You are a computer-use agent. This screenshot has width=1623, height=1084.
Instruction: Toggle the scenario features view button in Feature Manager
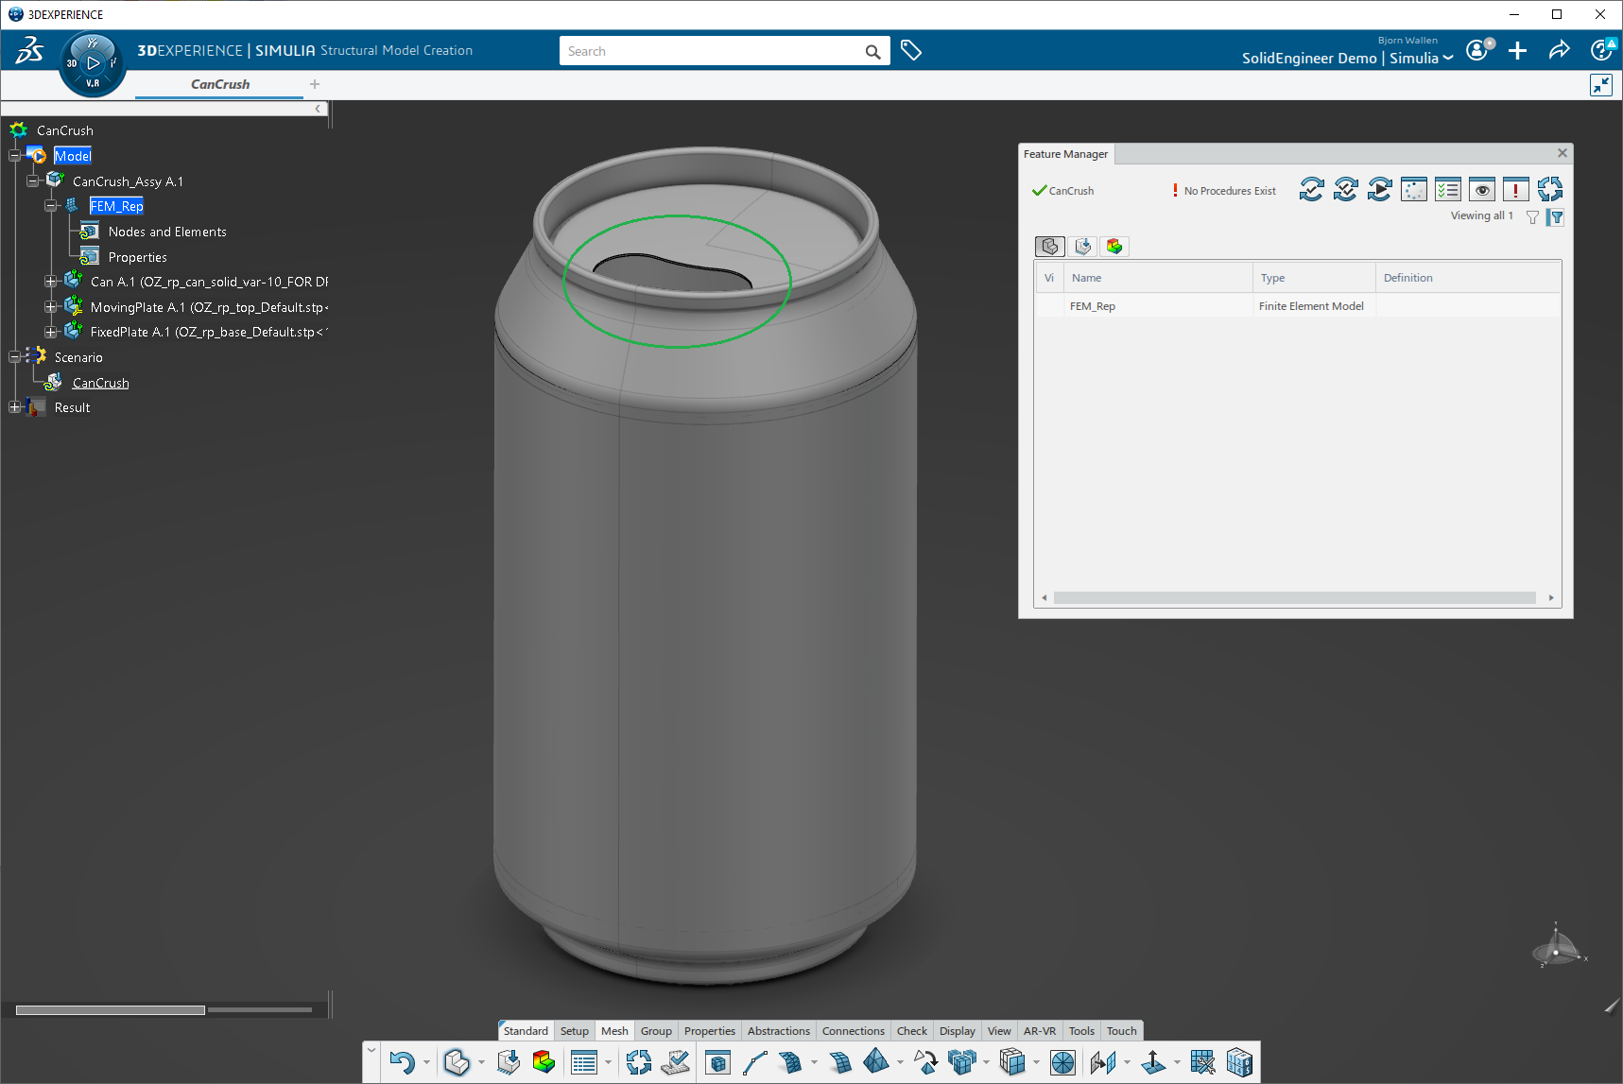click(1083, 247)
